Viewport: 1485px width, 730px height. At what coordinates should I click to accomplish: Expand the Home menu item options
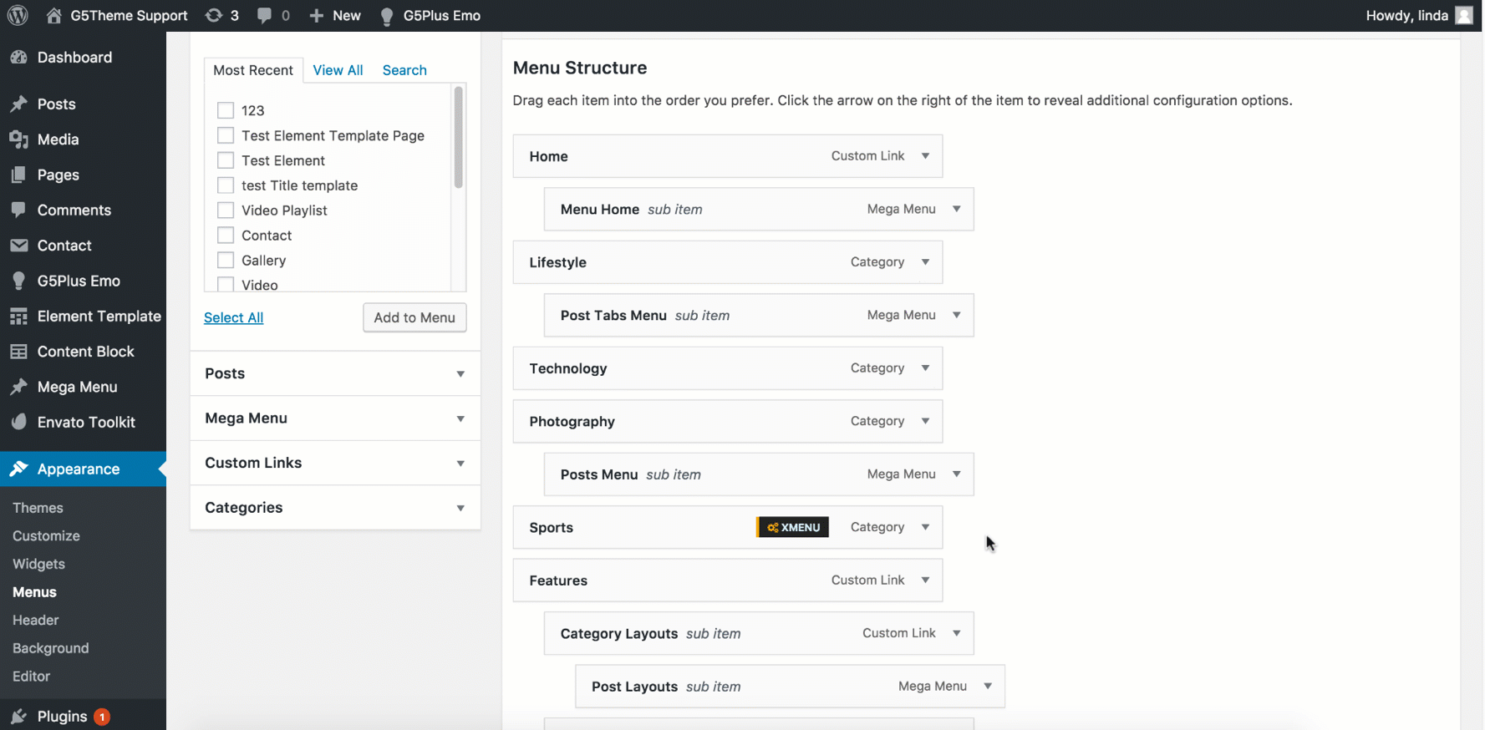click(925, 156)
